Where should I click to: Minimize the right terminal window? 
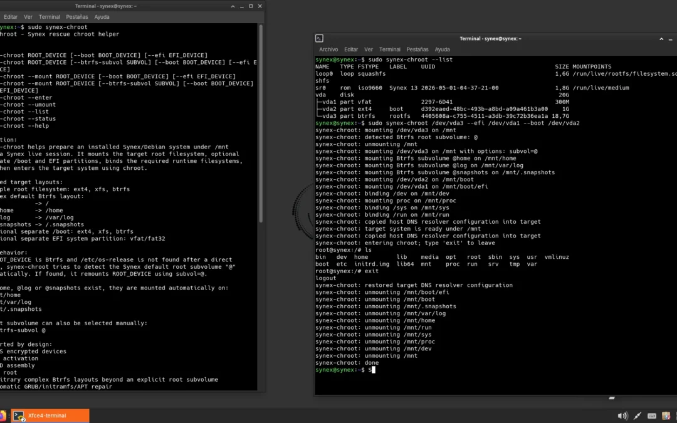point(671,39)
